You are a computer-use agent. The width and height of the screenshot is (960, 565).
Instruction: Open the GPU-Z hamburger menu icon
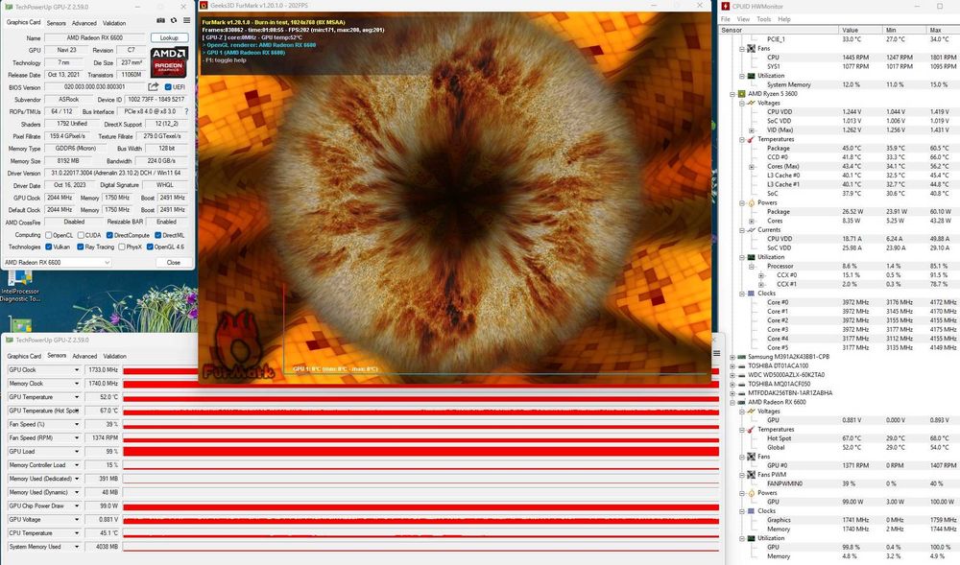click(187, 21)
